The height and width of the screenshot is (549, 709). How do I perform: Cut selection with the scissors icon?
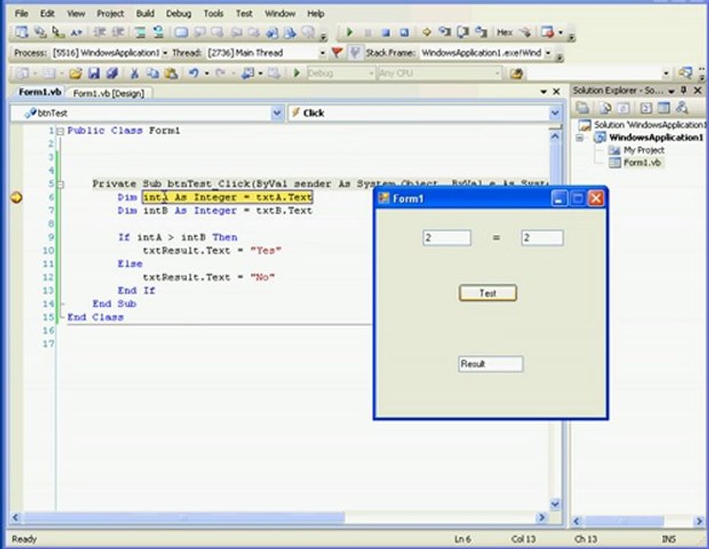pos(134,73)
